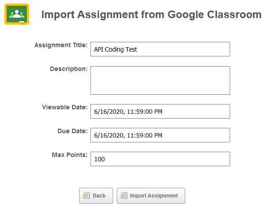267x220 pixels.
Task: Submit with the Import Assignment button
Action: pyautogui.click(x=151, y=196)
